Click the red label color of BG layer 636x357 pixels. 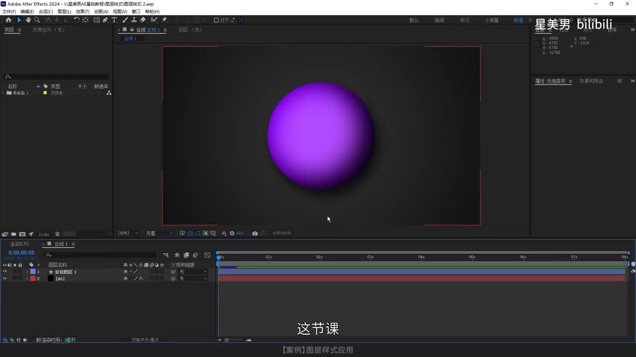pos(33,279)
